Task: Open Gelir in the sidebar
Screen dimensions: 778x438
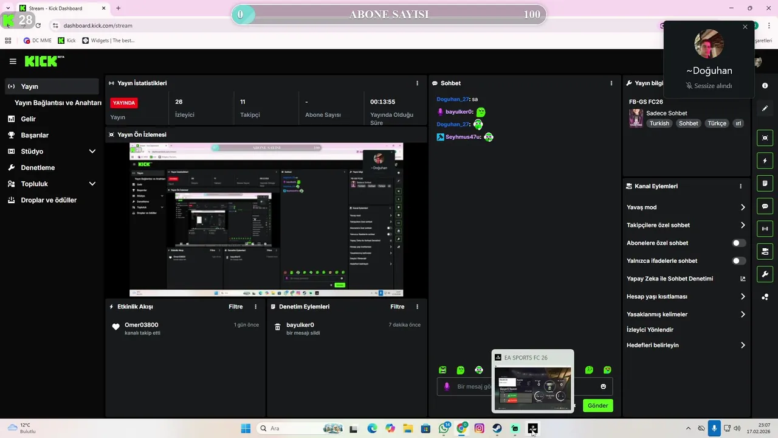Action: (28, 119)
